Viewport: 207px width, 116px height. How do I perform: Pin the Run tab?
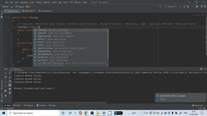click(x=5, y=96)
